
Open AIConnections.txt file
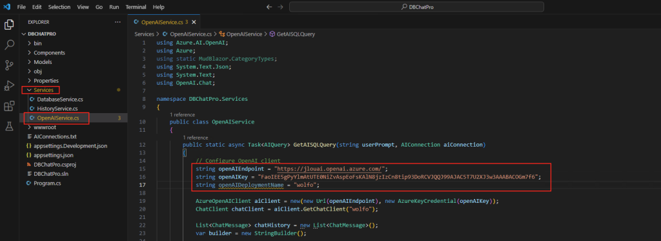point(74,137)
